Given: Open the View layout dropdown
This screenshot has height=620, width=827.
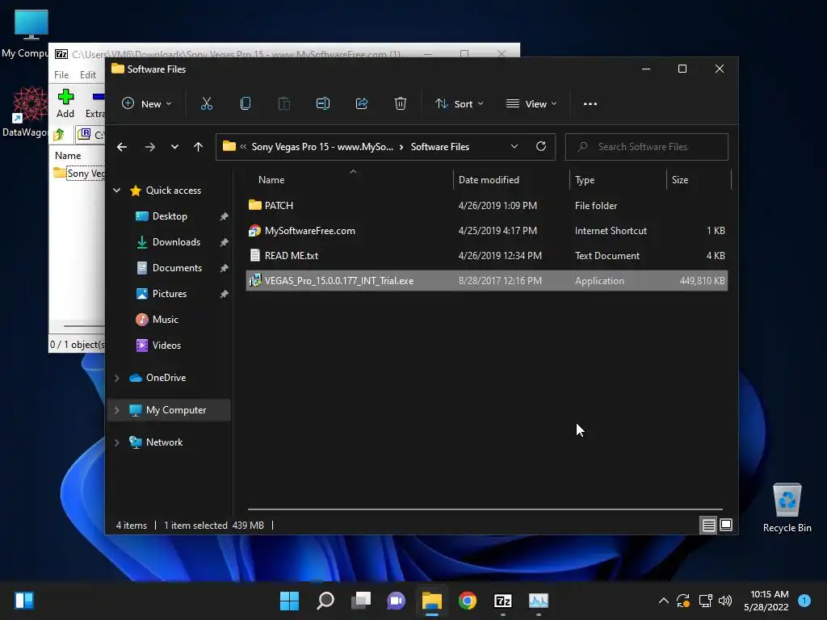Looking at the screenshot, I should coord(531,104).
